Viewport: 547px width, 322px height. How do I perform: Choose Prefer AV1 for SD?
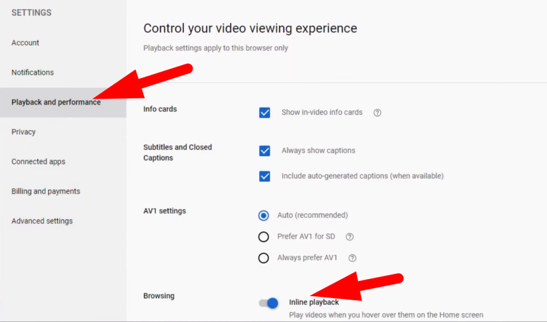click(263, 236)
